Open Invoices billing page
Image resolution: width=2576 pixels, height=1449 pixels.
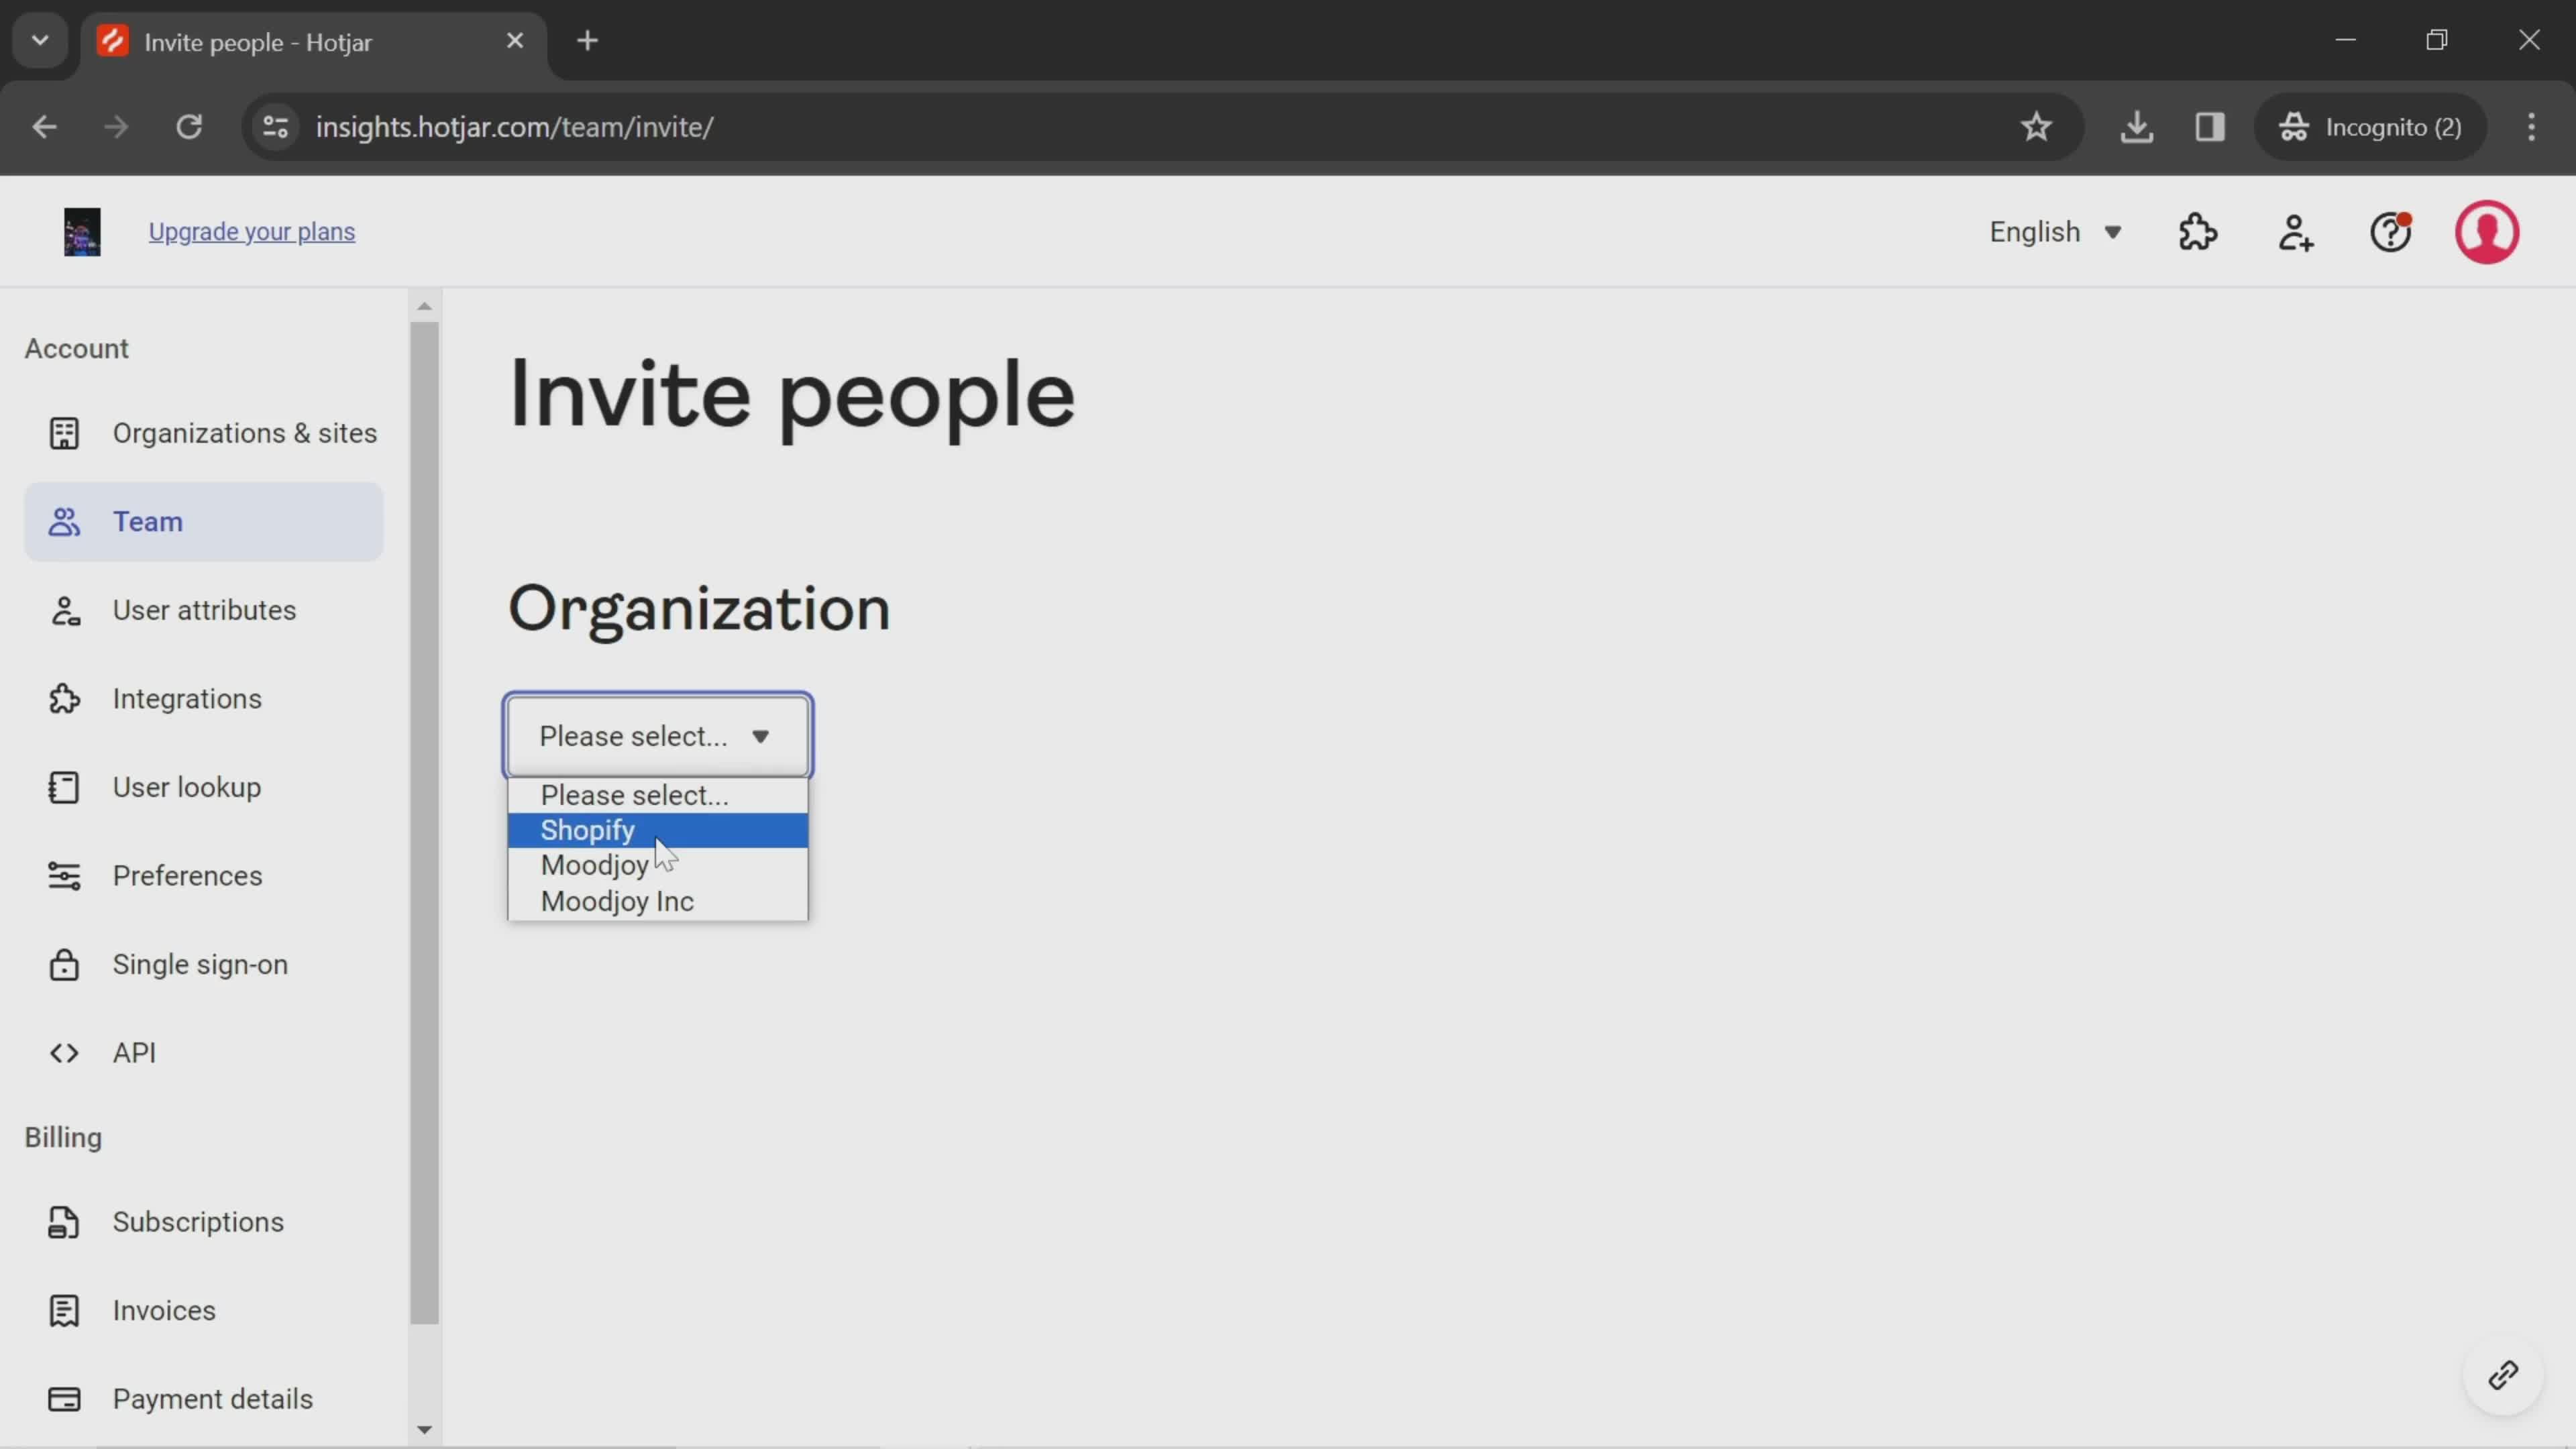(164, 1311)
